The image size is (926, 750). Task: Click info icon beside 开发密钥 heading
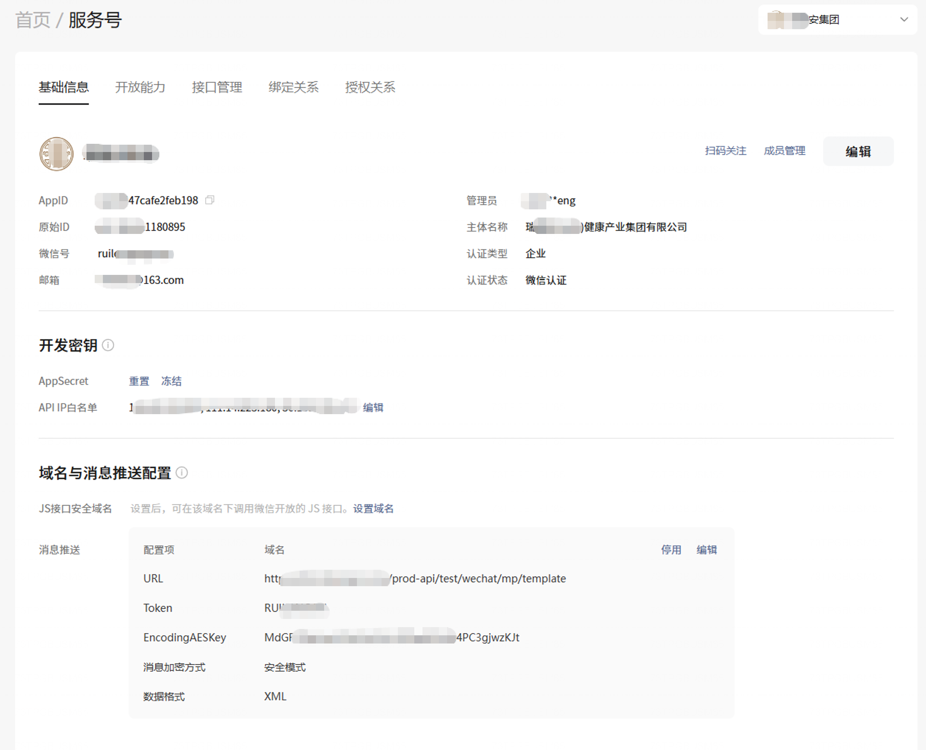point(108,345)
